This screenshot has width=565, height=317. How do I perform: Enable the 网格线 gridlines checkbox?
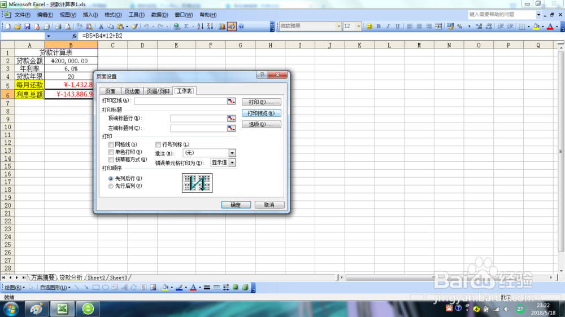coord(111,144)
